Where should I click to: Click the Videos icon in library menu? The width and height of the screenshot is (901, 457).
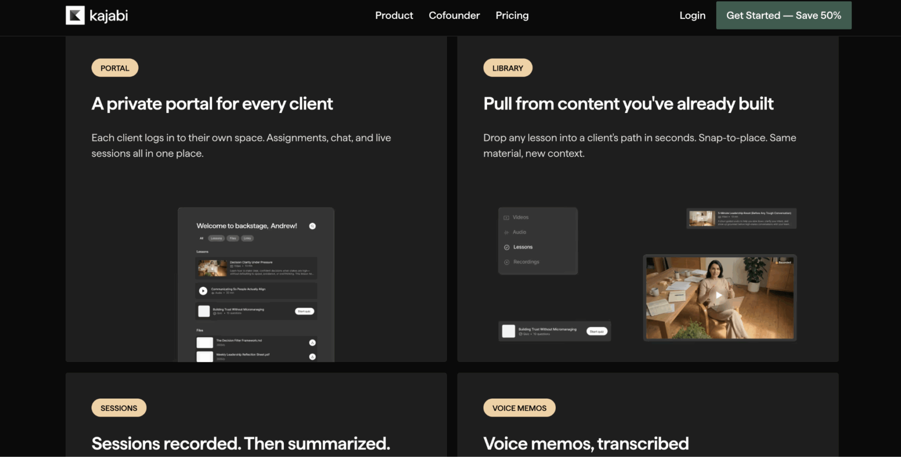click(507, 217)
